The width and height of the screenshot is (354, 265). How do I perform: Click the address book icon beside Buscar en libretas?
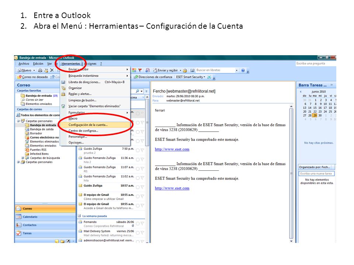point(192,70)
